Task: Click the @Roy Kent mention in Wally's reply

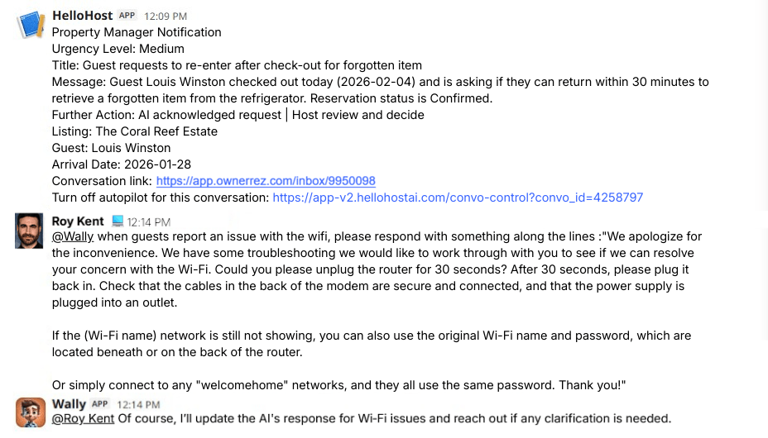Action: [83, 419]
